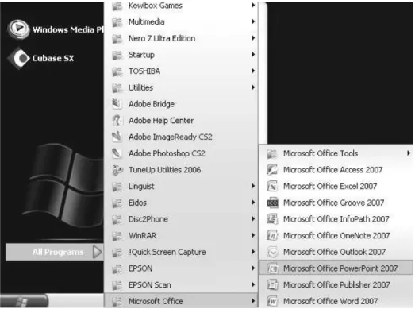Launch Microsoft Office Word 2007

click(x=336, y=301)
